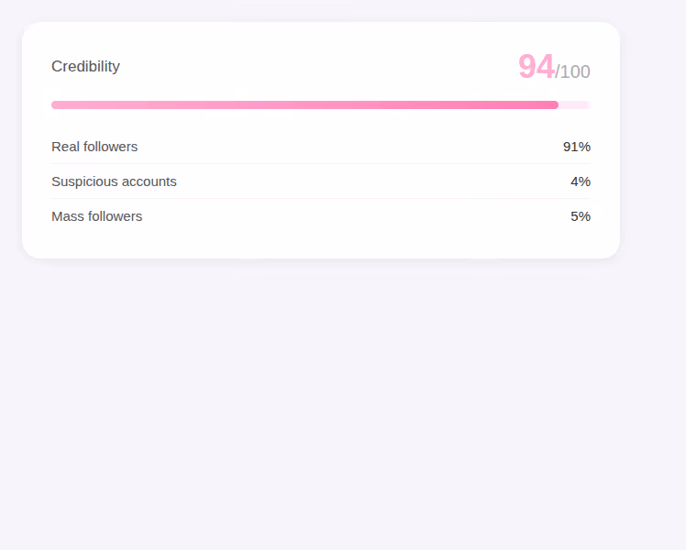Click the left start of the credibility bar
This screenshot has width=686, height=550.
click(56, 104)
